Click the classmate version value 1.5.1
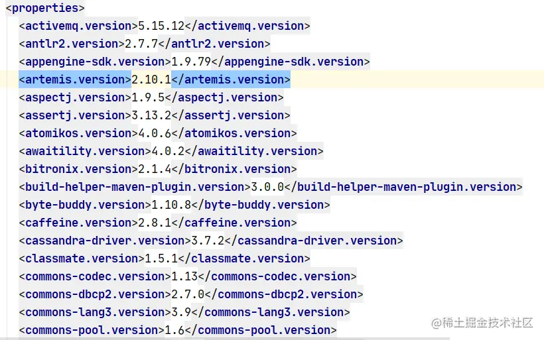544x340 pixels. point(158,259)
